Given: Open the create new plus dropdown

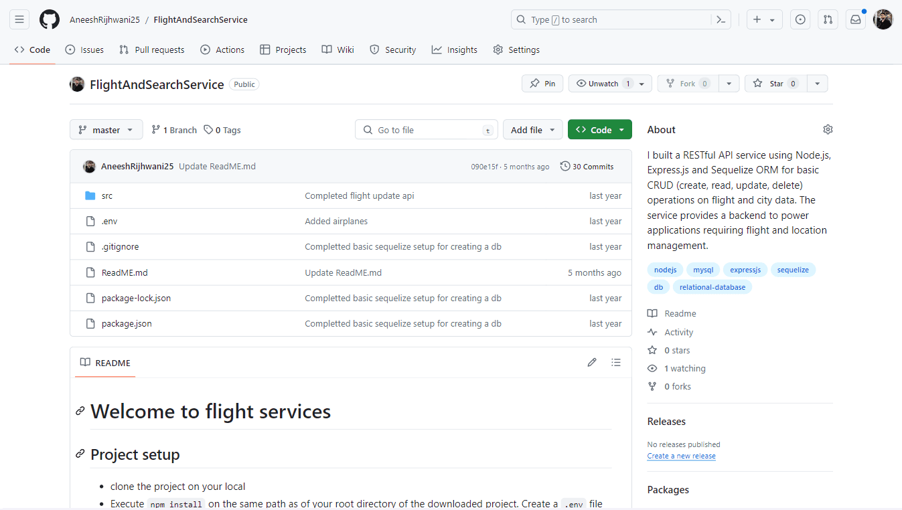Looking at the screenshot, I should (x=764, y=19).
